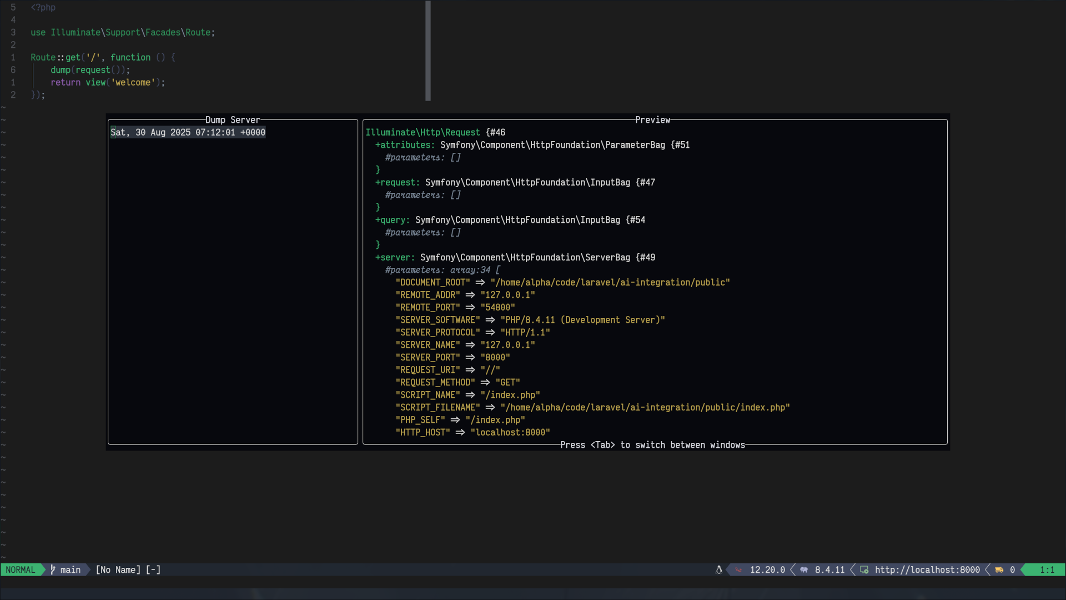Collapse the +server ServerBag node

tap(395, 258)
